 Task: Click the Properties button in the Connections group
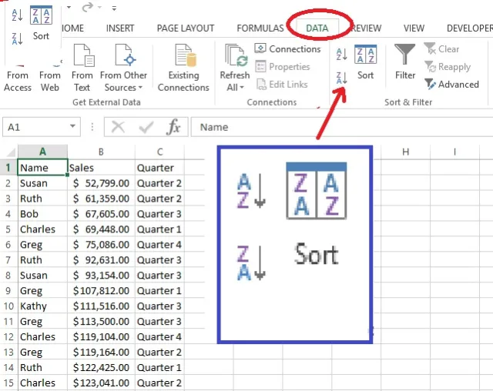282,67
